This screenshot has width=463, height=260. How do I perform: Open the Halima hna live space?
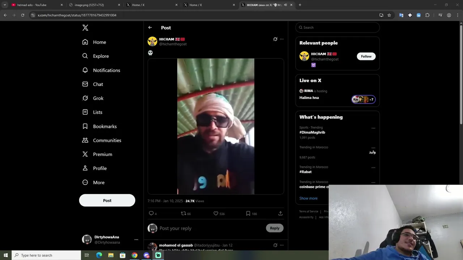pos(309,97)
